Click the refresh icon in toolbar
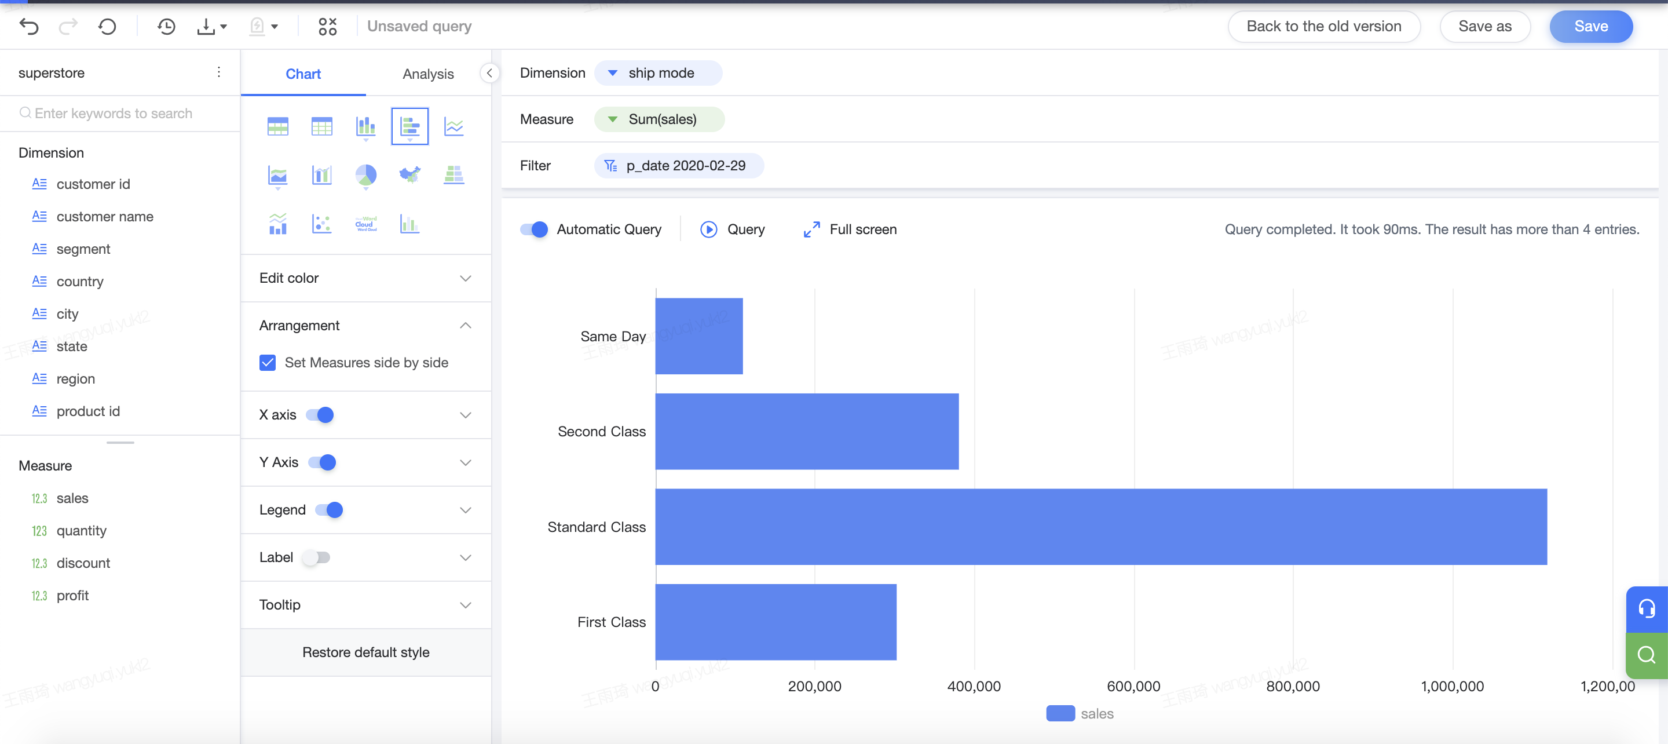 pos(107,26)
